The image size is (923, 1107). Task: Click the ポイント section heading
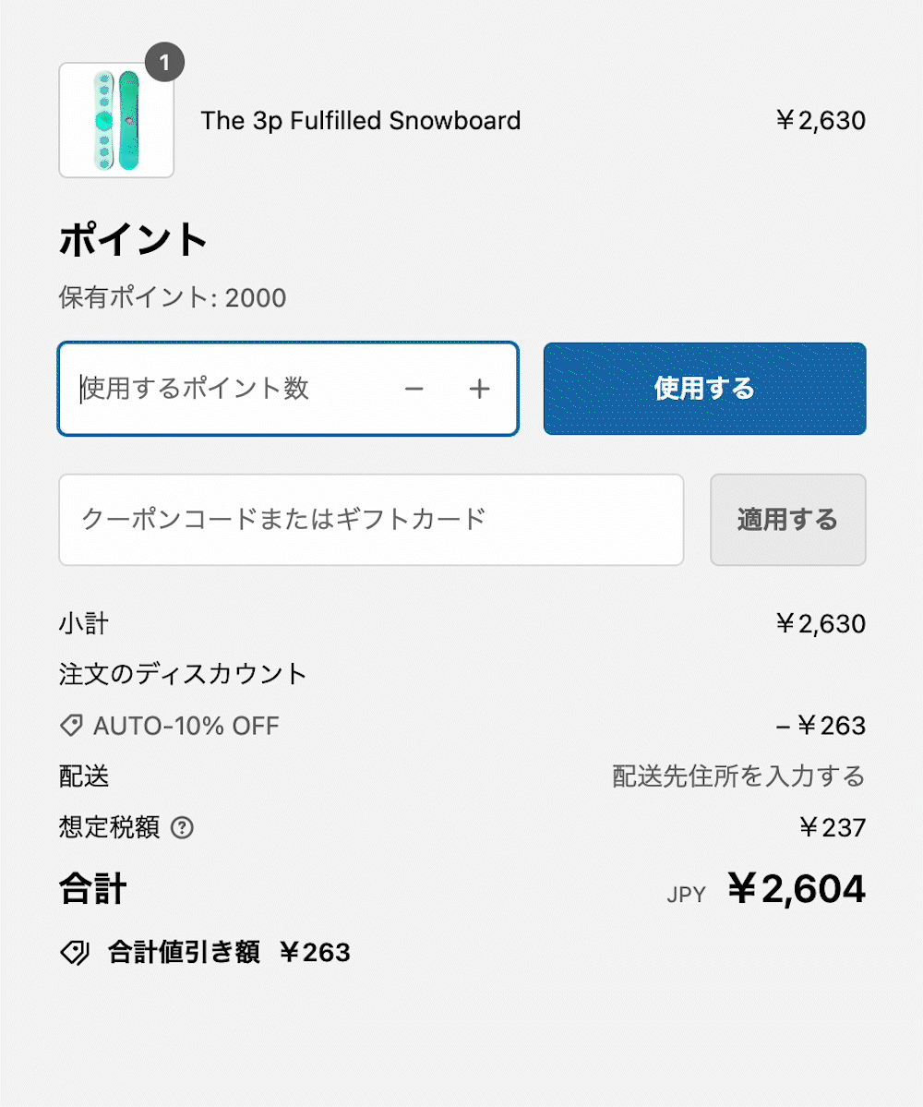pyautogui.click(x=134, y=241)
